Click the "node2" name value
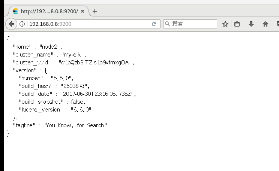 pos(50,47)
